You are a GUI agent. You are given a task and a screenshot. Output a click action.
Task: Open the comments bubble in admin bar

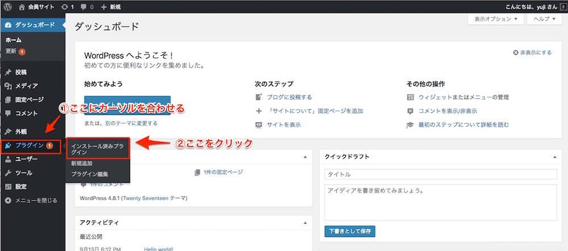(87, 6)
